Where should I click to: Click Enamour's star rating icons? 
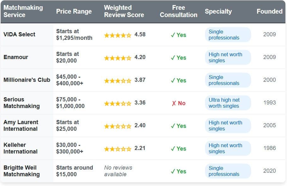[x=118, y=58]
